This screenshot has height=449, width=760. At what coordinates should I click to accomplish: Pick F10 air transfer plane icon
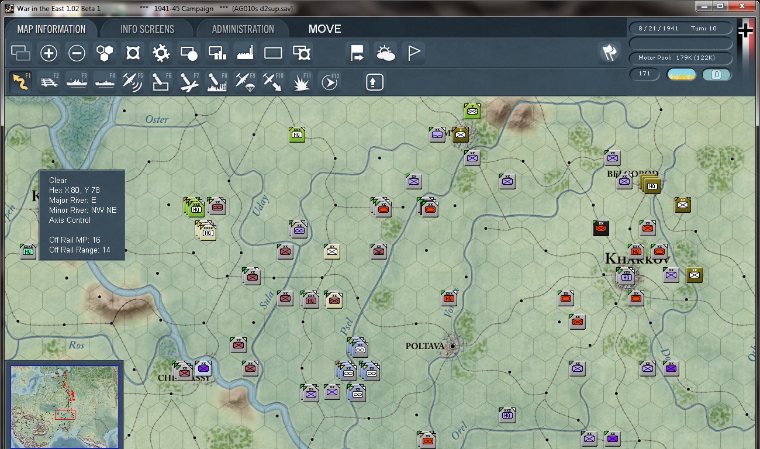(x=274, y=82)
